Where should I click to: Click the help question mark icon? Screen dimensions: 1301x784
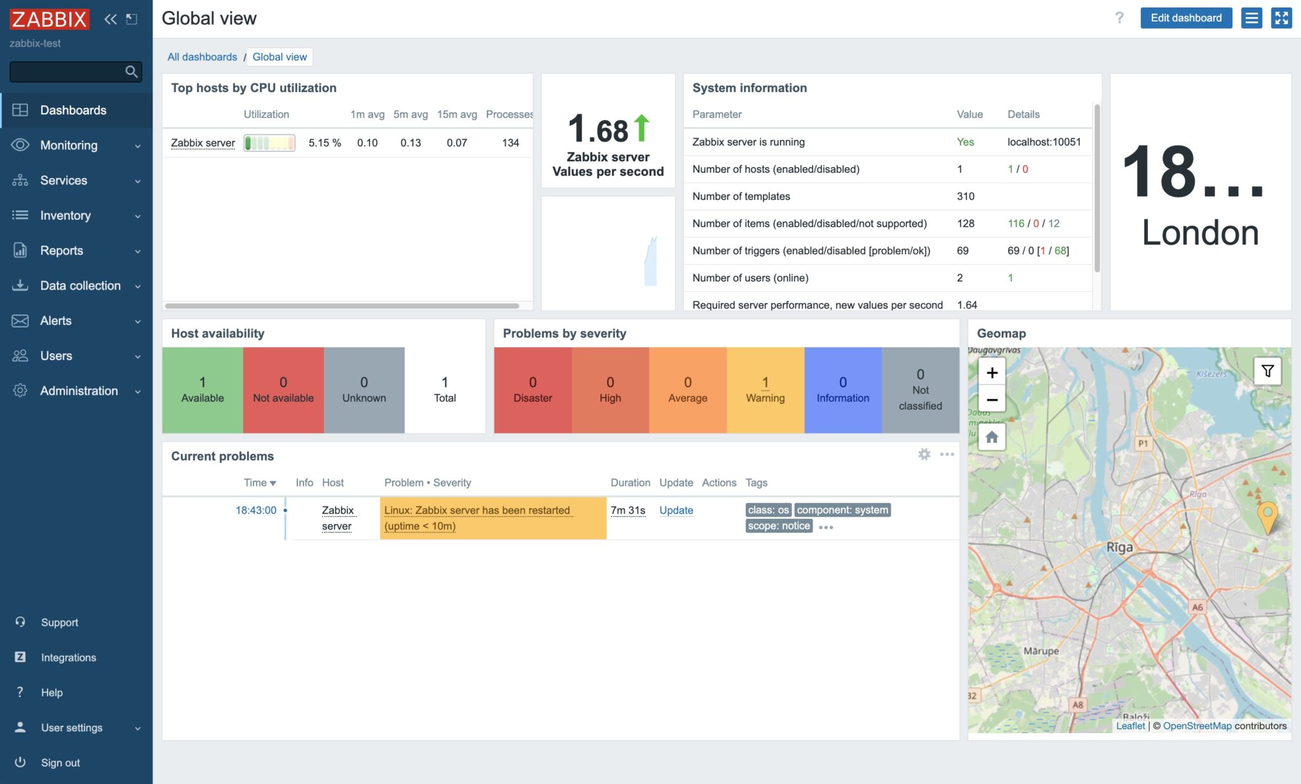point(1119,18)
